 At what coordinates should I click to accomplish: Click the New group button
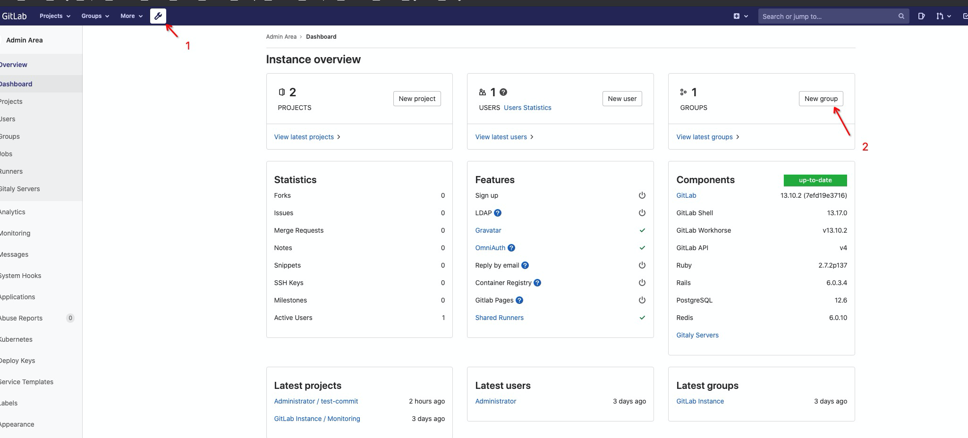point(821,99)
